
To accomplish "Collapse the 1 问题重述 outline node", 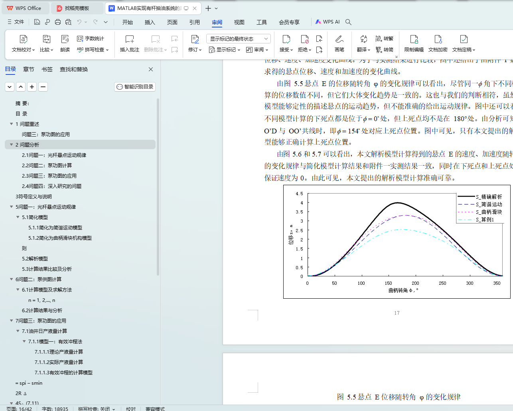I will coord(12,124).
